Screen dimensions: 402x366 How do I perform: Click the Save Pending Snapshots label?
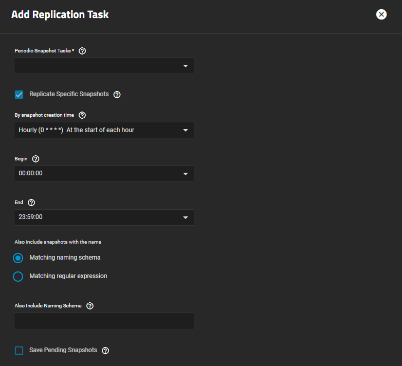[63, 350]
